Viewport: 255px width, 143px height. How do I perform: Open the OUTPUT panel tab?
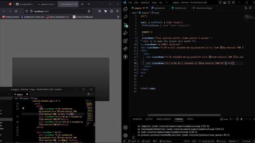[x=149, y=119]
